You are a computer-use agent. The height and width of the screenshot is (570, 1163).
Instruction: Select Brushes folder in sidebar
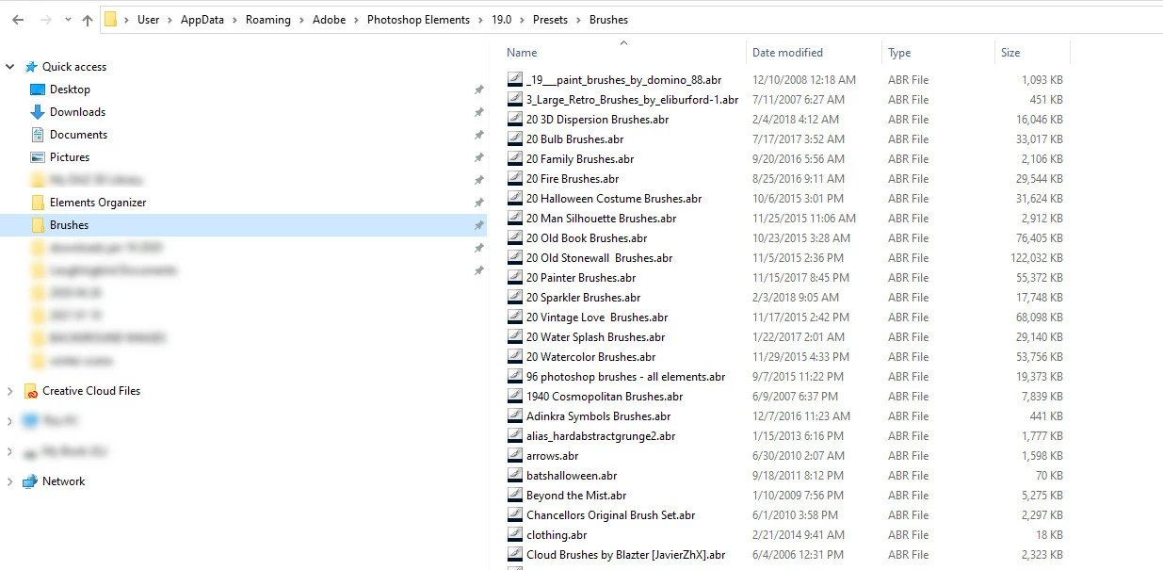click(x=69, y=225)
